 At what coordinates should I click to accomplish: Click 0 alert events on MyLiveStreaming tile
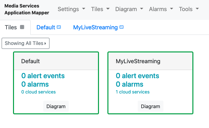pyautogui.click(x=137, y=76)
